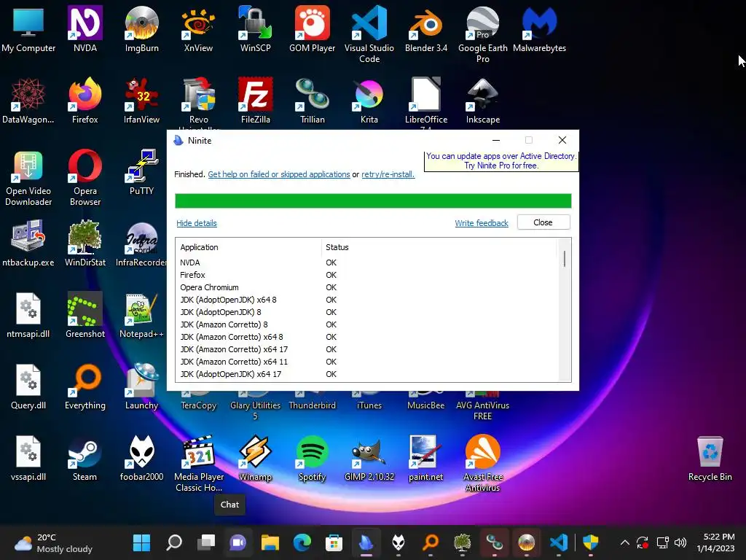The height and width of the screenshot is (560, 746).
Task: Select the WinSCP desktop shortcut
Action: (256, 28)
